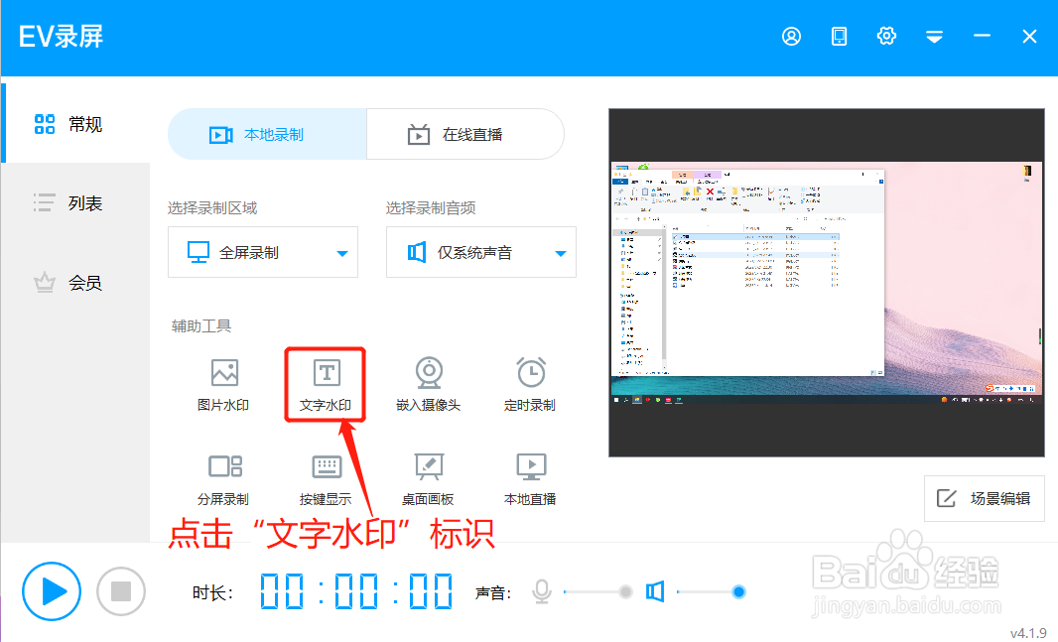The image size is (1058, 642).
Task: Open 本地直播 local live tool
Action: pyautogui.click(x=530, y=479)
